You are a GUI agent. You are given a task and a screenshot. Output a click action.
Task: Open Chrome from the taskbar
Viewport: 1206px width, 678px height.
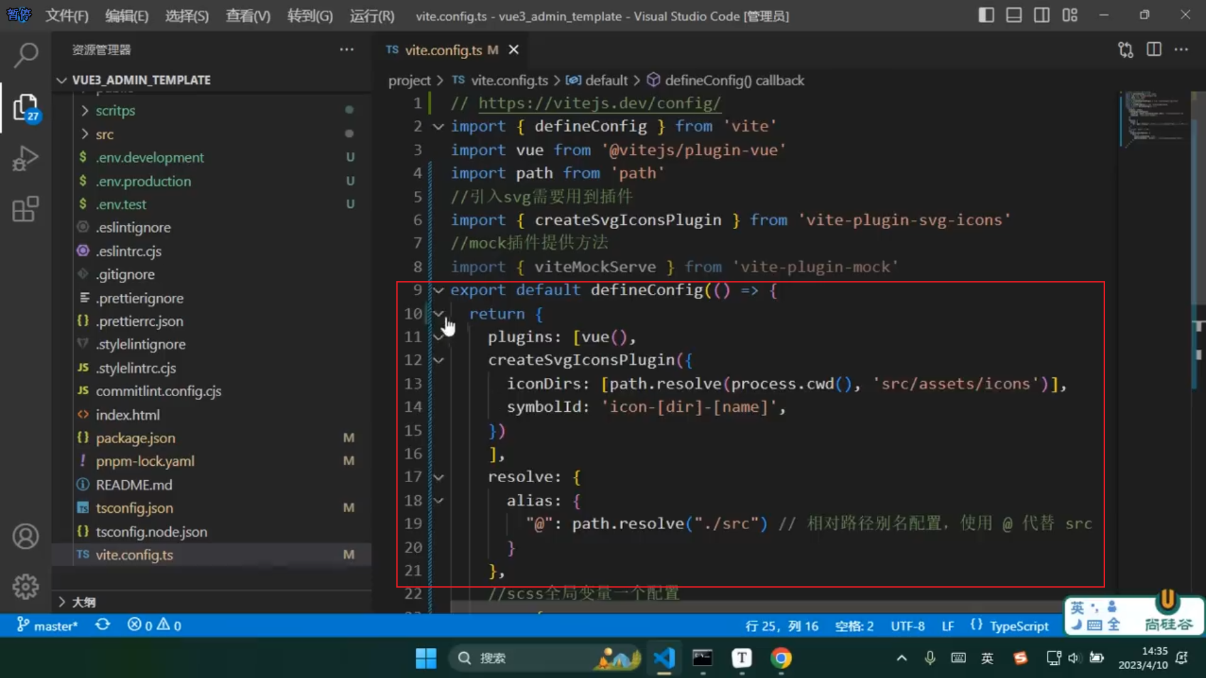(781, 659)
